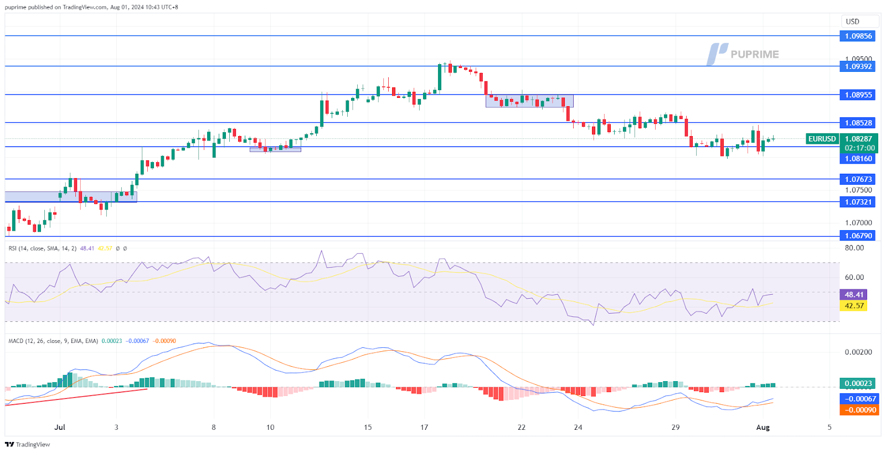Click the Aug label on time axis
Image resolution: width=886 pixels, height=453 pixels.
[x=763, y=427]
